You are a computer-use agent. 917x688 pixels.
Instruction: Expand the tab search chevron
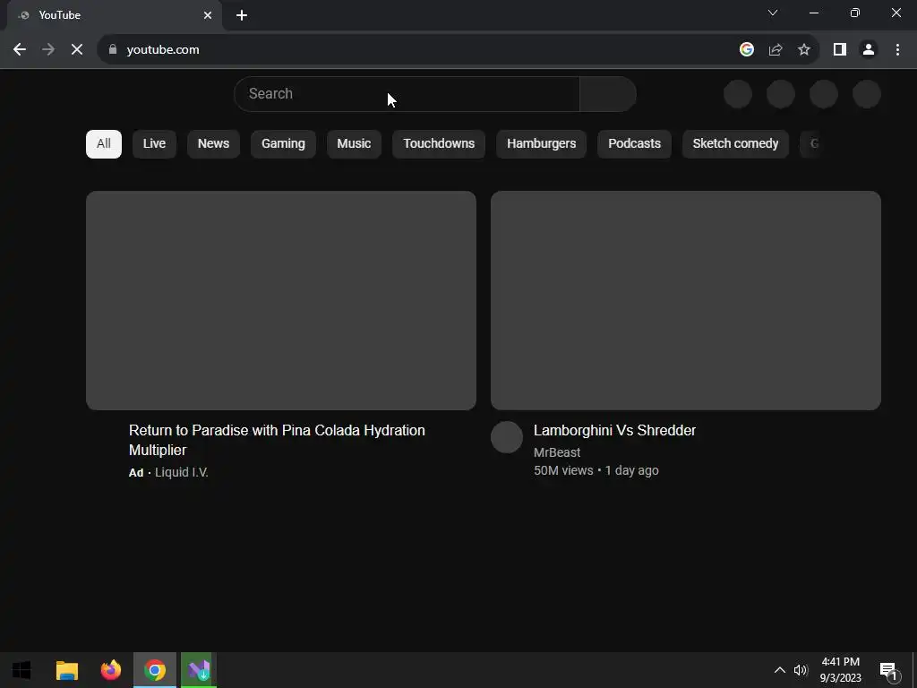pos(773,13)
